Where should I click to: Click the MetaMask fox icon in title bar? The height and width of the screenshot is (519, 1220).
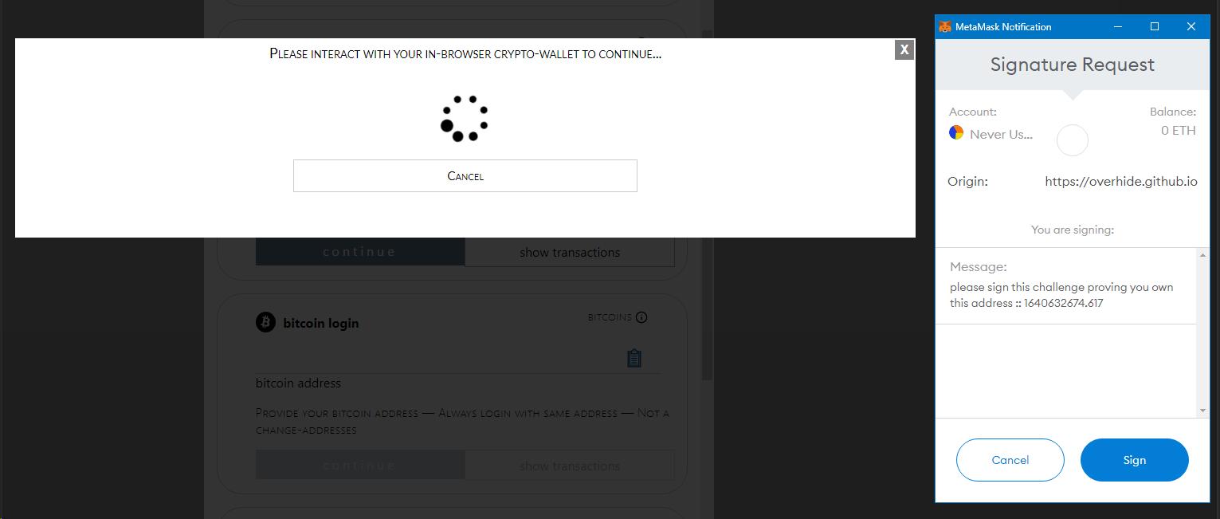tap(945, 26)
